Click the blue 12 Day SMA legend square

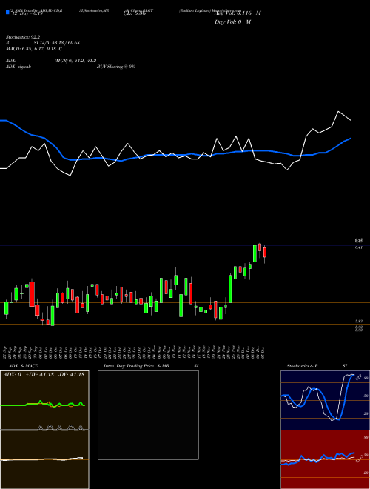tap(7, 13)
